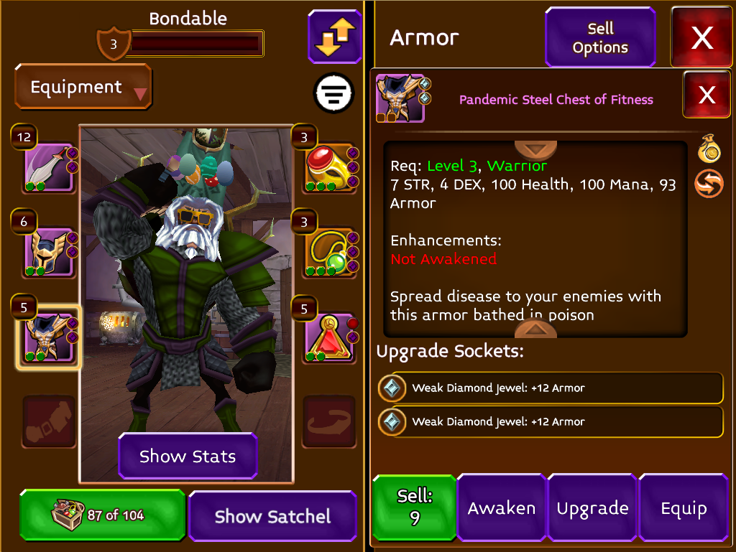Click the Bondable progress bar

click(x=195, y=44)
